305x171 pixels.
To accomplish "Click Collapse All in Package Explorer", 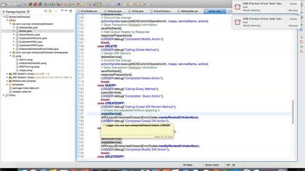I will click(x=46, y=11).
